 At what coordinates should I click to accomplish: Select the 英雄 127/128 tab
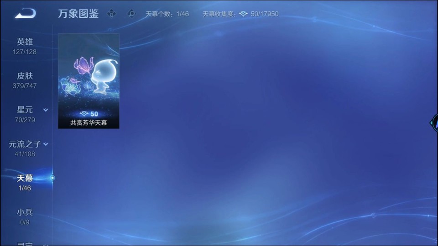pyautogui.click(x=25, y=46)
